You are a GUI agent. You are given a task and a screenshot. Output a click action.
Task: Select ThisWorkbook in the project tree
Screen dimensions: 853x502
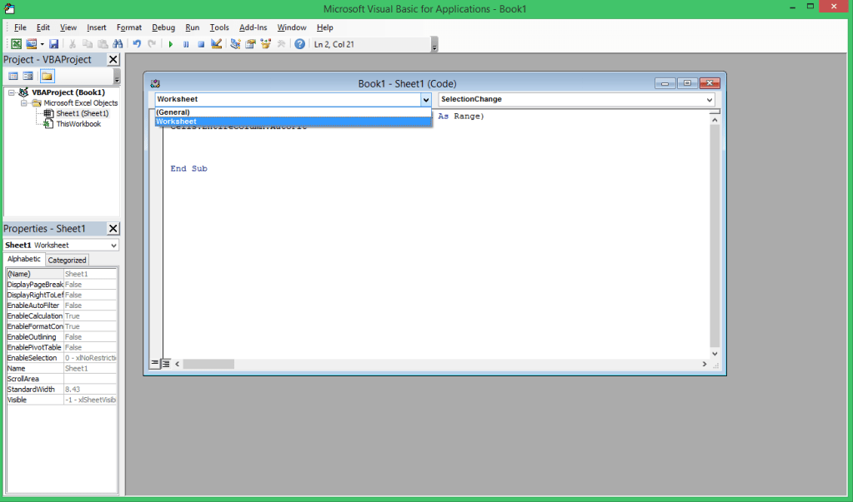pyautogui.click(x=78, y=124)
